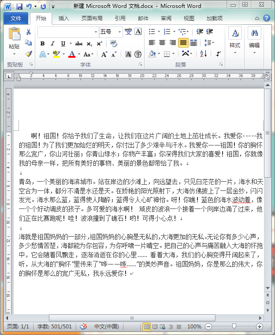The width and height of the screenshot is (275, 335).
Task: Toggle Align Left paragraph alignment
Action: [x=152, y=42]
